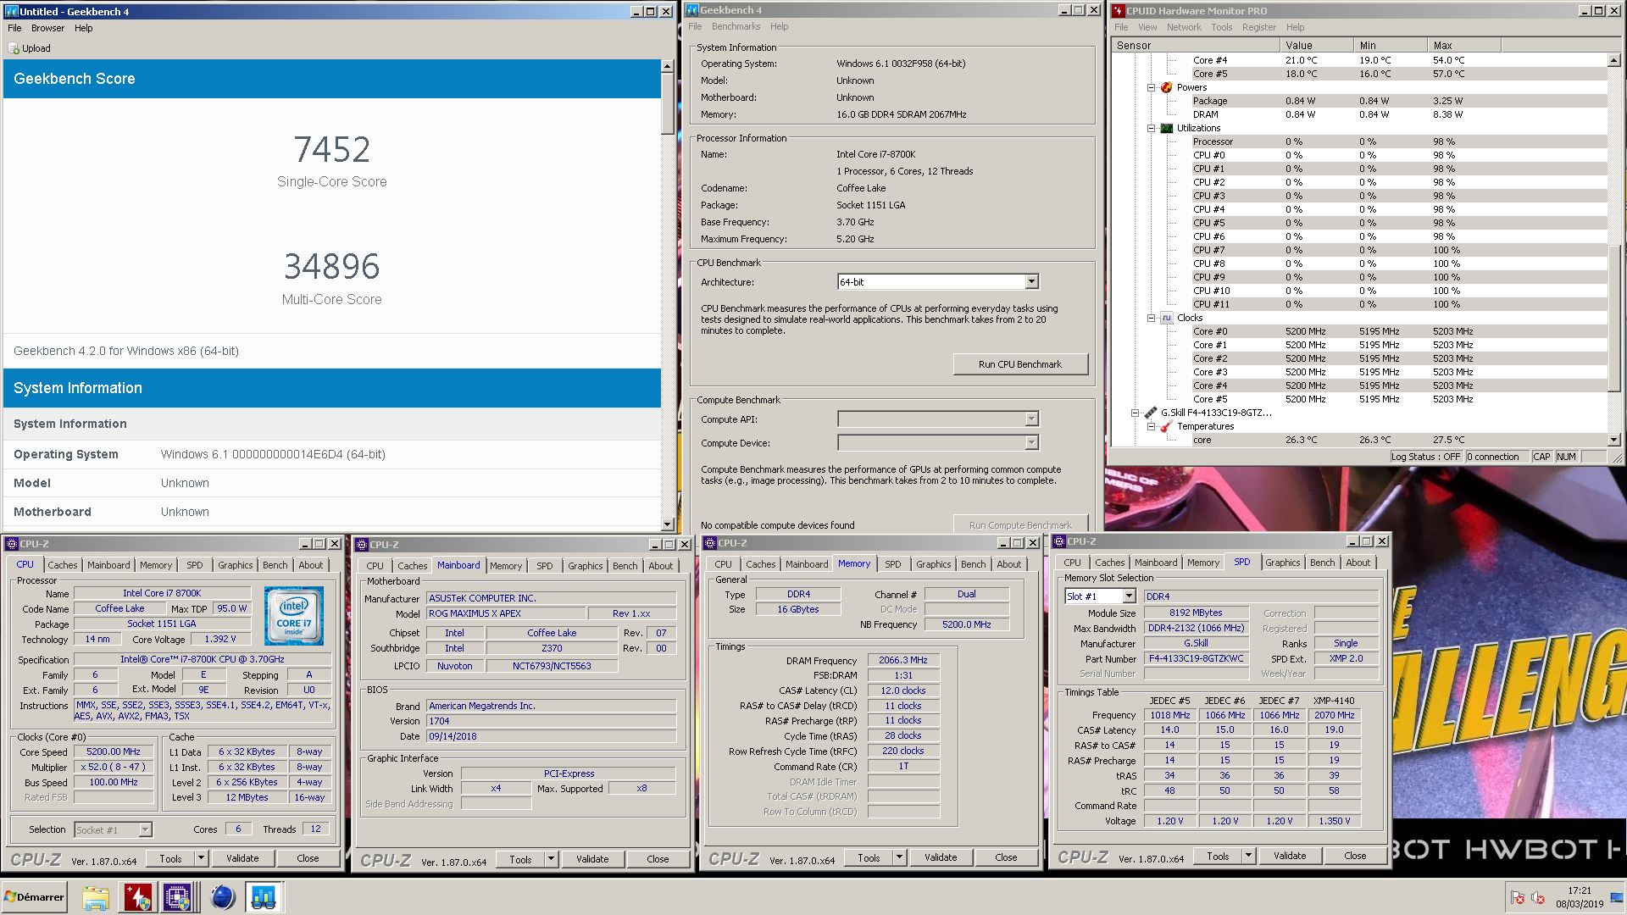Open the file explorer folder taskbar icon
This screenshot has height=915, width=1627.
pos(96,897)
